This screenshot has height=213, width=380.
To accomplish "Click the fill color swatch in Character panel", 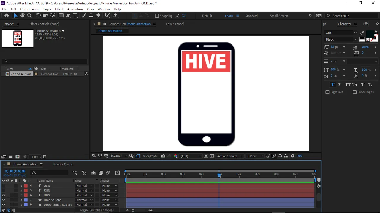I will [x=370, y=34].
